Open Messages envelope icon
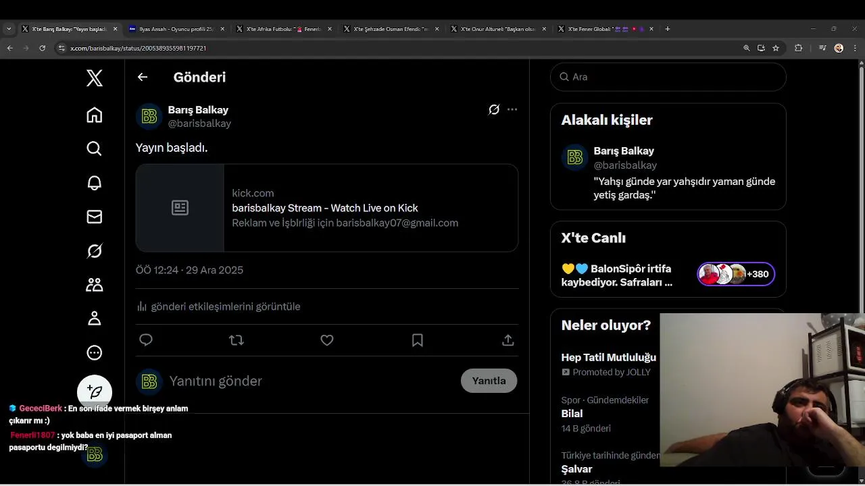This screenshot has height=486, width=865. tap(95, 217)
